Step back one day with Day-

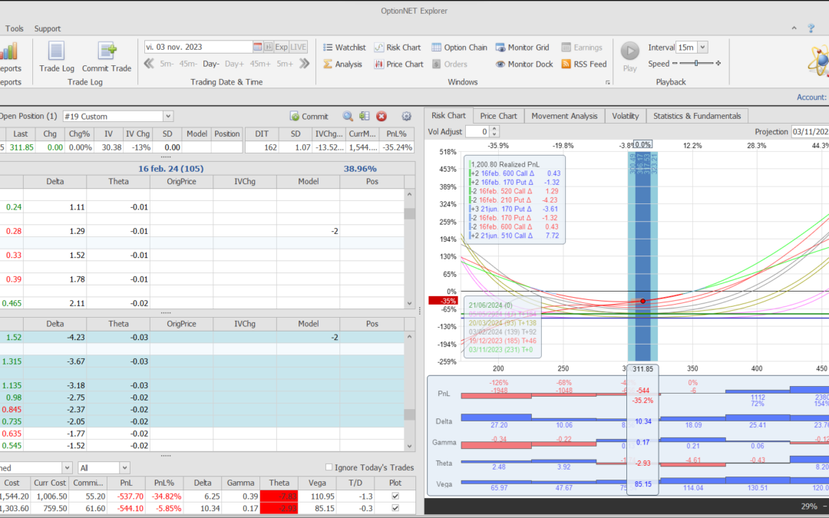(211, 64)
